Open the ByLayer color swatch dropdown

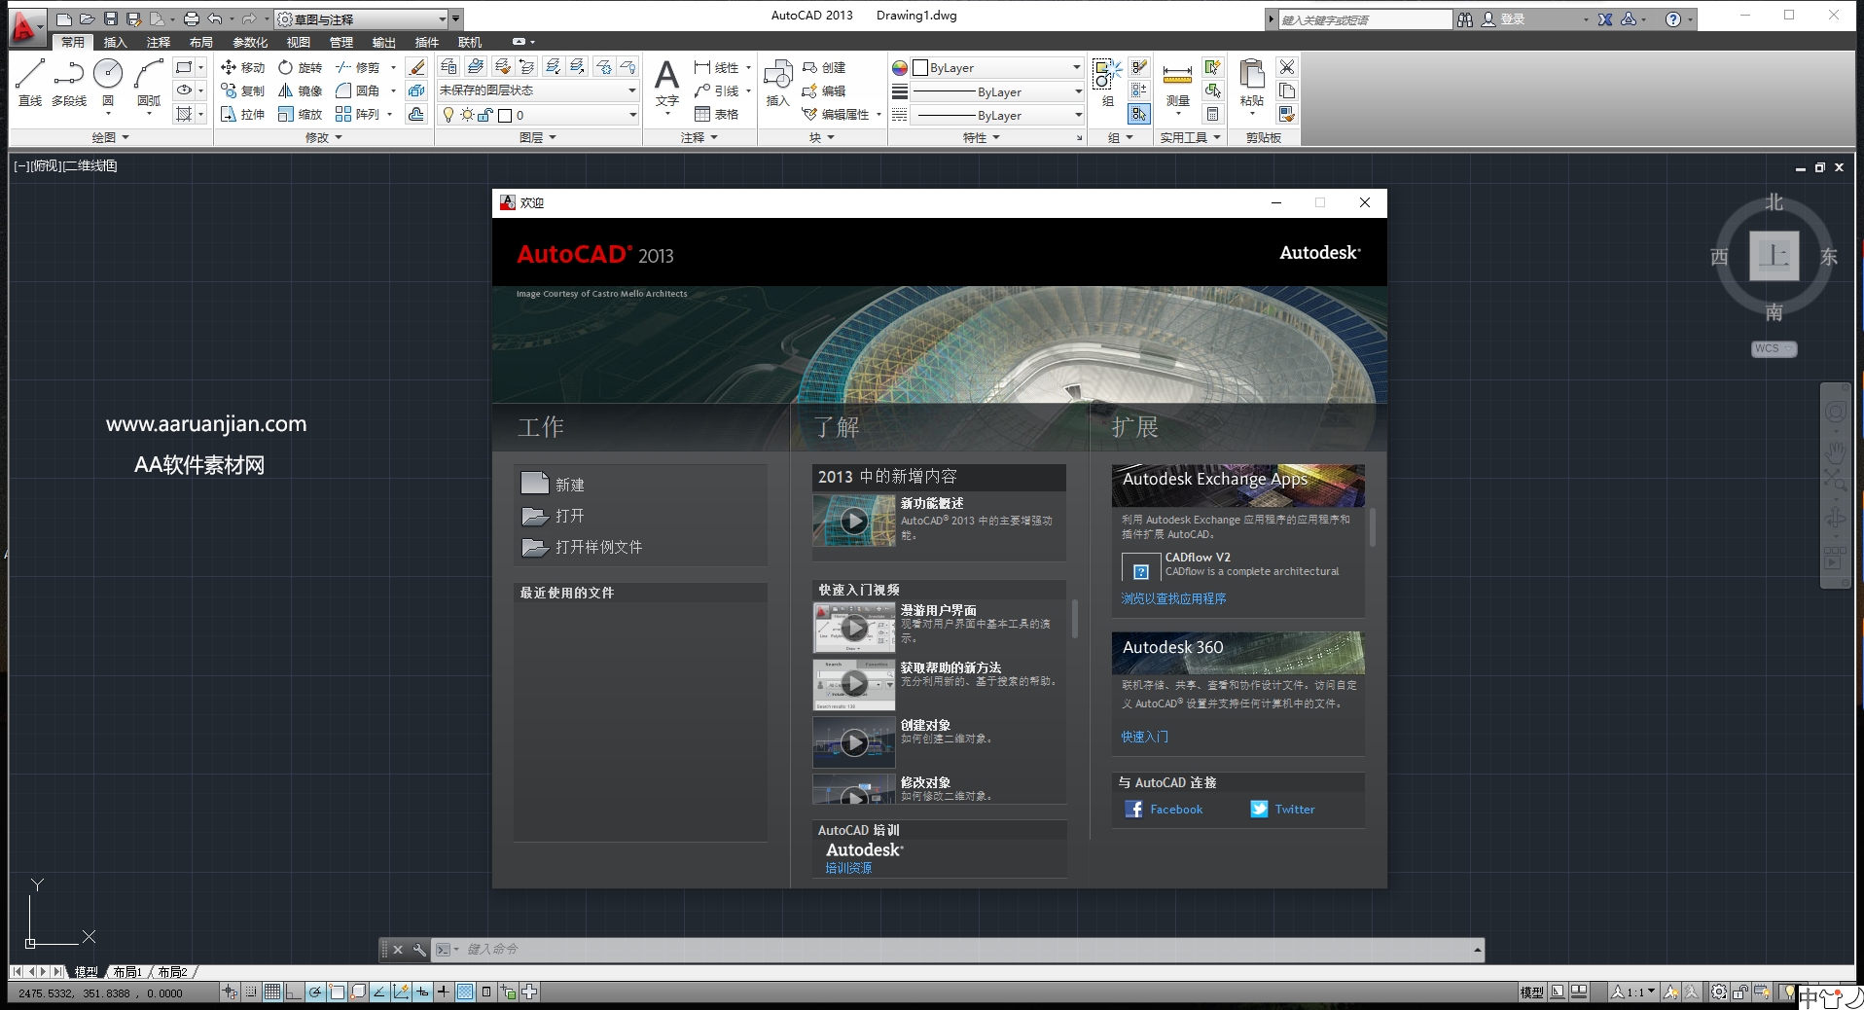click(1074, 67)
